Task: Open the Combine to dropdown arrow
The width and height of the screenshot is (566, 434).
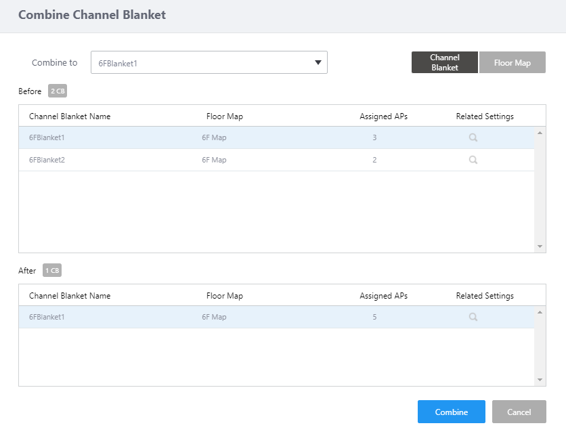Action: point(318,63)
